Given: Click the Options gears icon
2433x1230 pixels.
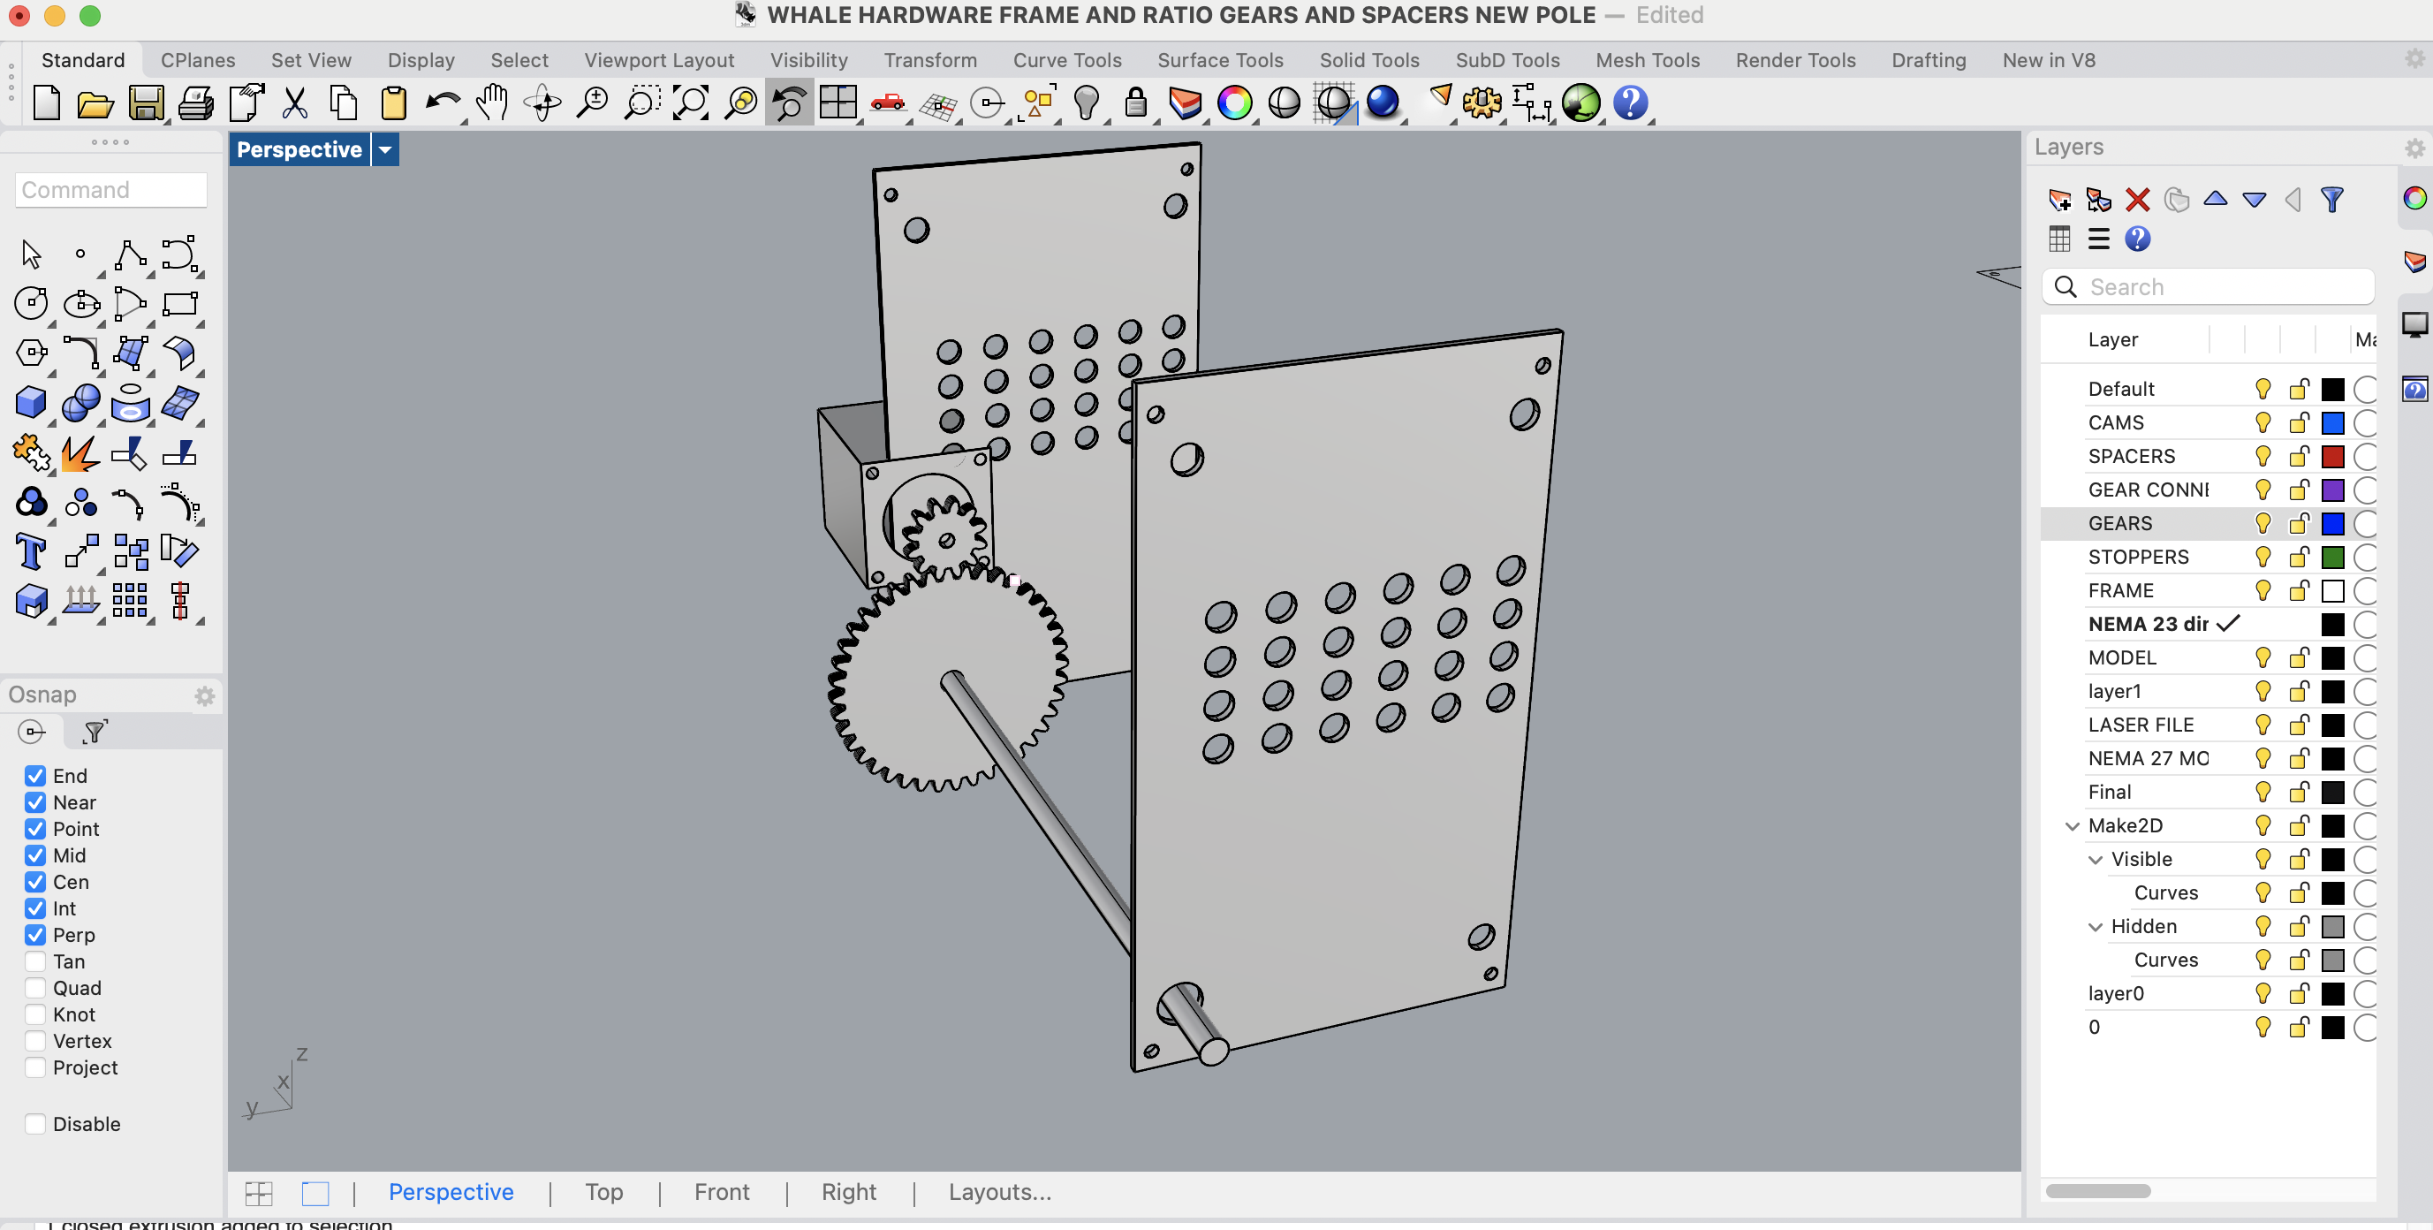Looking at the screenshot, I should tap(1482, 103).
